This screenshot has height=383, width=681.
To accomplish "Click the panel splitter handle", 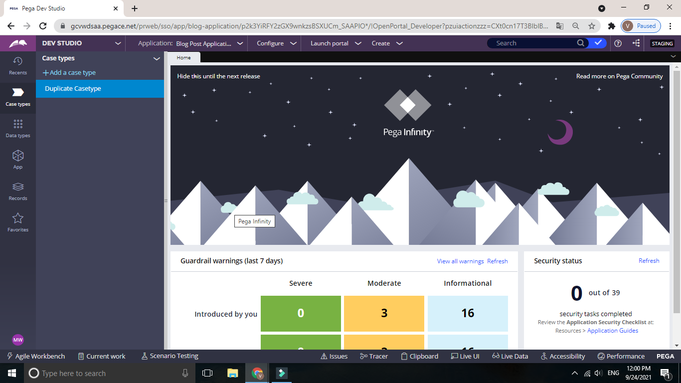I will 166,200.
